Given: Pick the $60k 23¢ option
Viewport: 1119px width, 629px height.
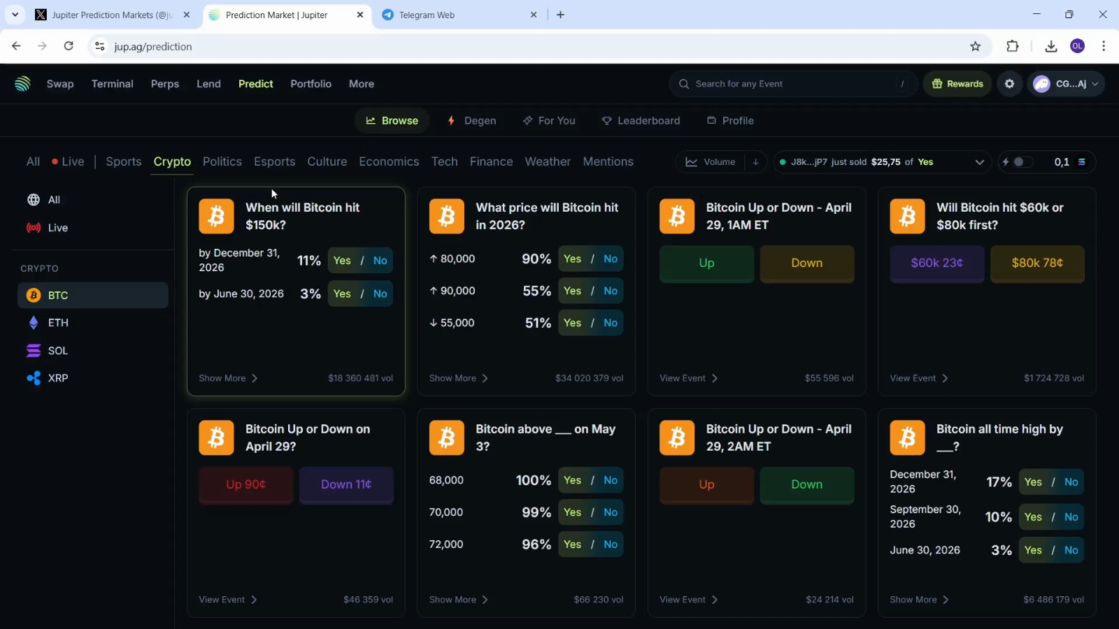Looking at the screenshot, I should click(x=936, y=263).
